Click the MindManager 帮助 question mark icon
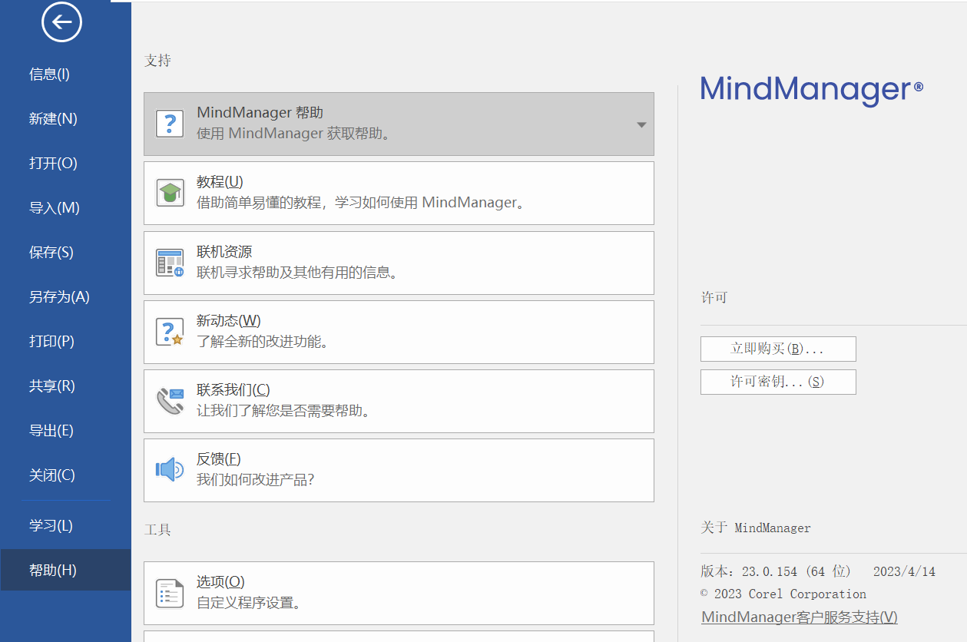967x642 pixels. [x=170, y=123]
